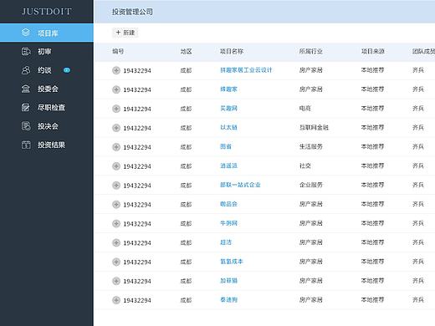Viewport: 435px width, 326px height.
Task: Expand the 加菲猫 row plus icon
Action: (116, 281)
